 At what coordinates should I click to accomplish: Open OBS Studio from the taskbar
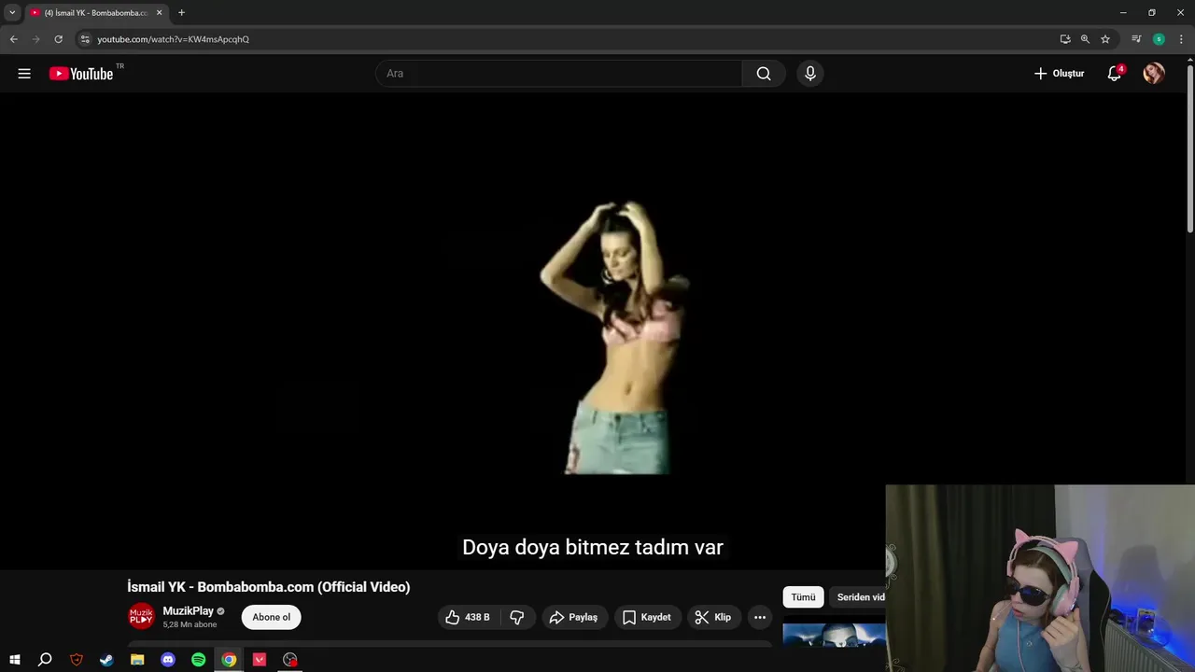[290, 660]
